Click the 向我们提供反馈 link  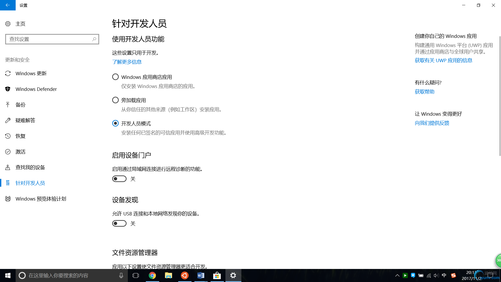[432, 123]
